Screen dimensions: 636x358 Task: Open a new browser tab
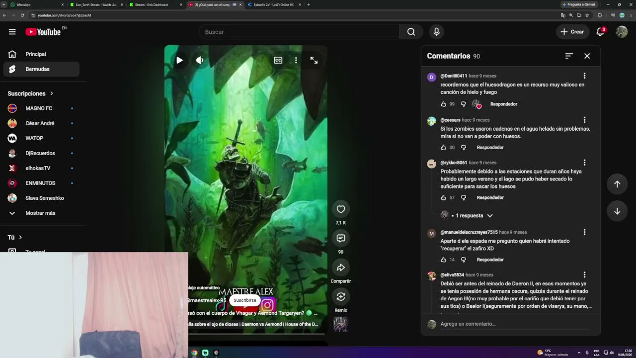[x=309, y=4]
